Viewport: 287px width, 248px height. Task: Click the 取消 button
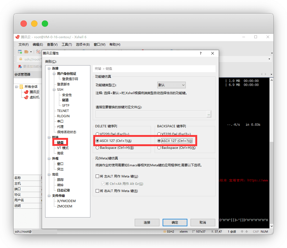(203, 223)
